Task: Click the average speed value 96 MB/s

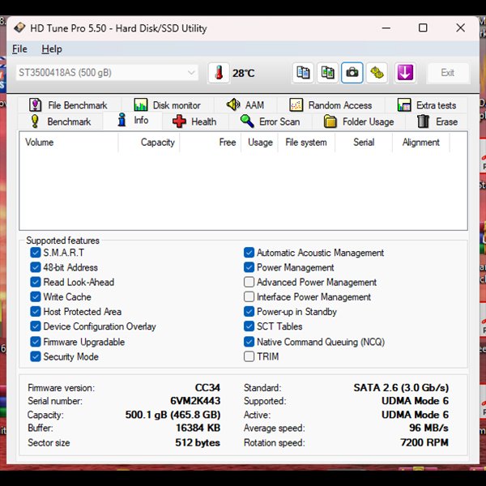Action: tap(428, 428)
